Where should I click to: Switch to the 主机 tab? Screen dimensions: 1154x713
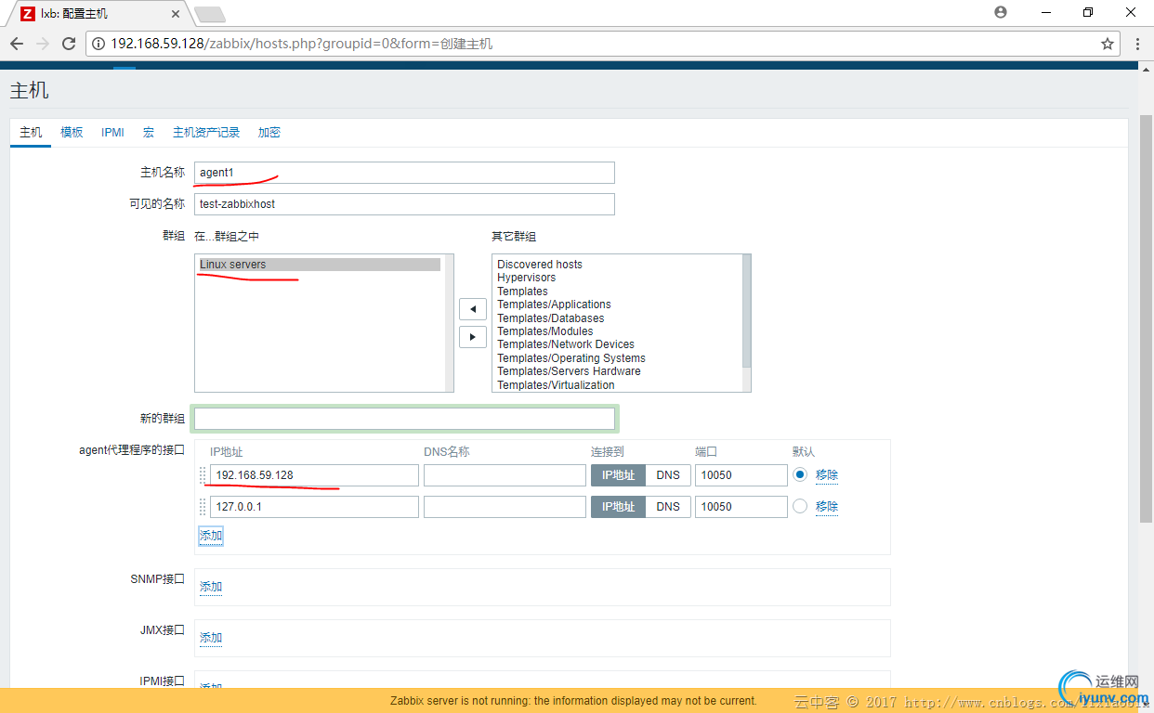coord(31,133)
